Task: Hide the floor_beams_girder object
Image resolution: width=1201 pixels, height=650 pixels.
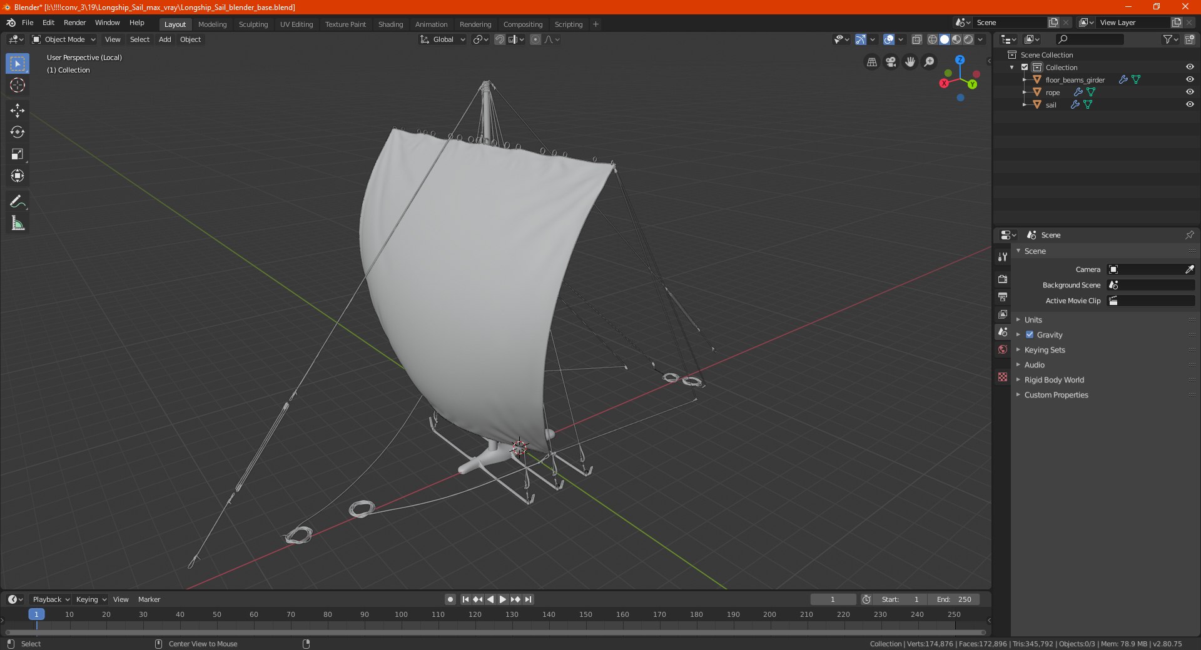Action: 1190,79
